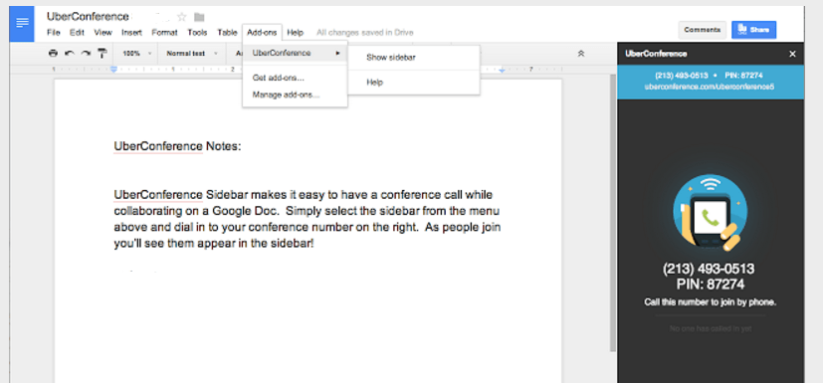This screenshot has width=823, height=383.
Task: Open the Normal text style dropdown
Action: (192, 53)
